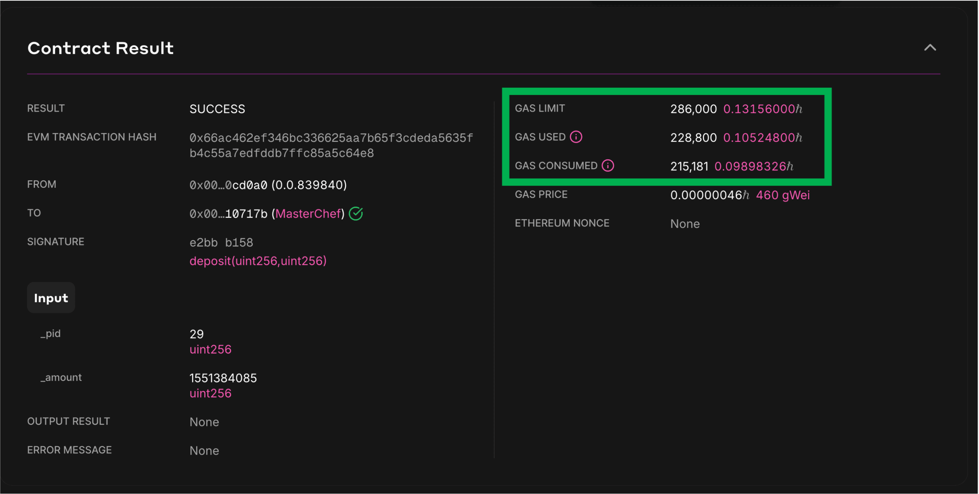
Task: Click the deposit(uint256,uint256) function signature
Action: pos(258,261)
